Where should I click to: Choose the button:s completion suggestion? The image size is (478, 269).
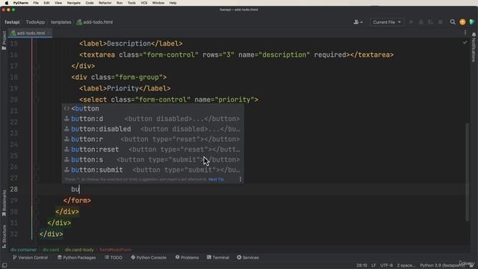[152, 160]
